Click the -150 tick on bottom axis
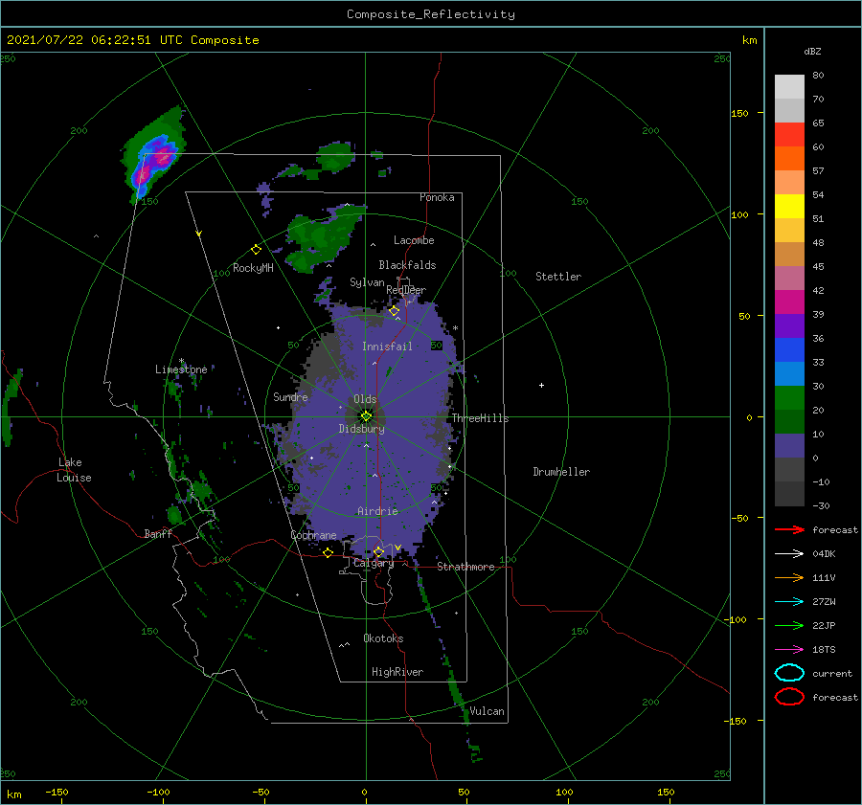 point(57,792)
